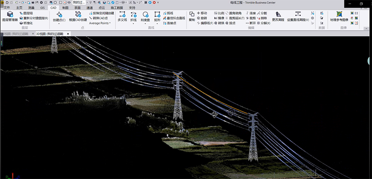Expand the 创建点(C) dropdown arrow
Viewport: 372px width, 179px height.
point(59,23)
